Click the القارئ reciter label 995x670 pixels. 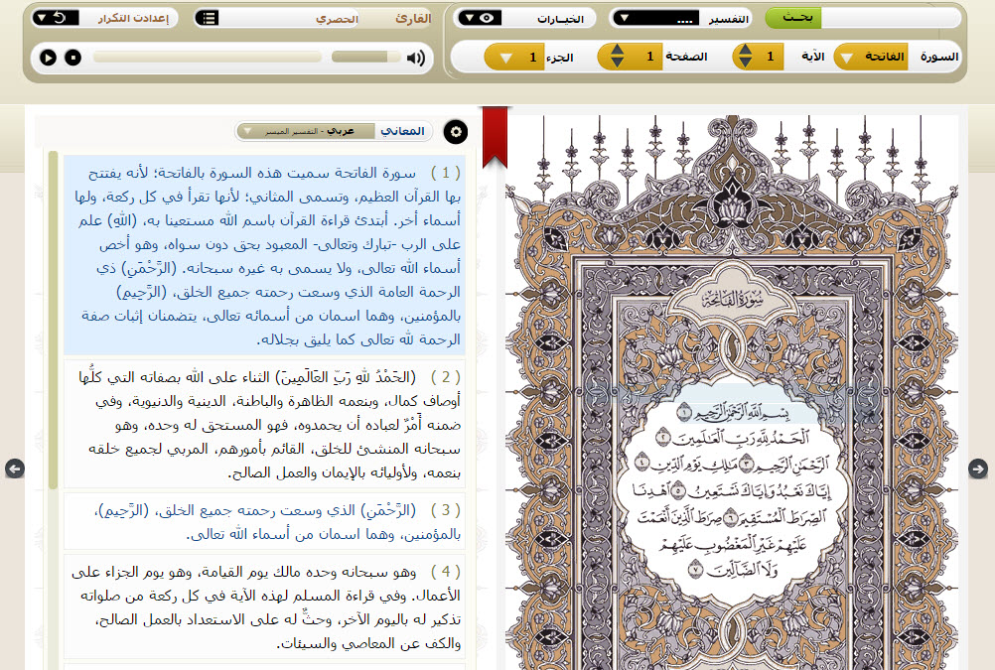tap(413, 19)
